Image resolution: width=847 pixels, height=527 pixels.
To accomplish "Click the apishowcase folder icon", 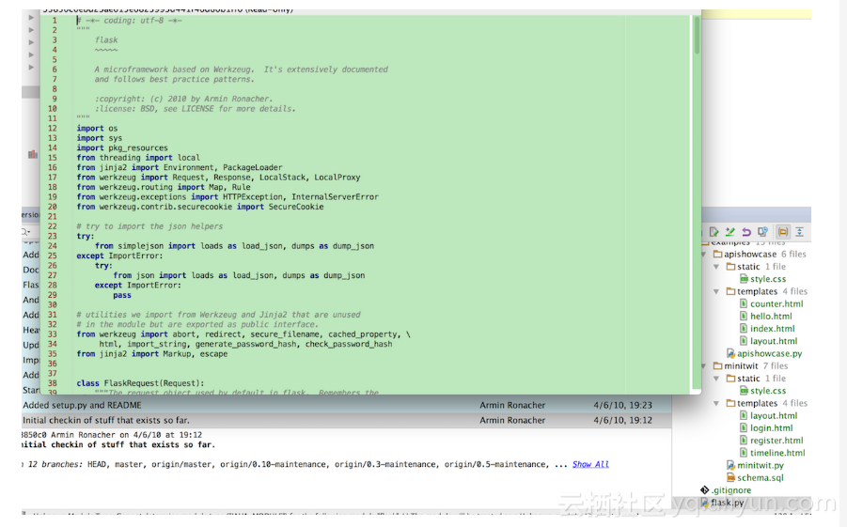I will coord(717,254).
